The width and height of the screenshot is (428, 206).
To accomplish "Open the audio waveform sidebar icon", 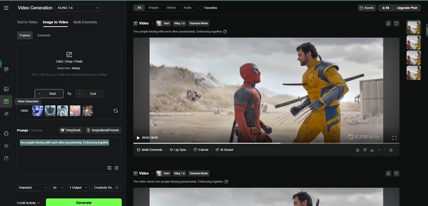I will click(x=6, y=114).
